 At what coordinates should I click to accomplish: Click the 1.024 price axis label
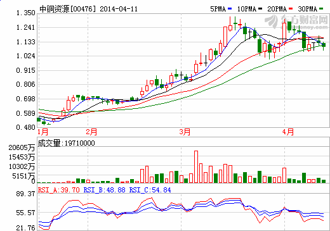click(x=26, y=56)
